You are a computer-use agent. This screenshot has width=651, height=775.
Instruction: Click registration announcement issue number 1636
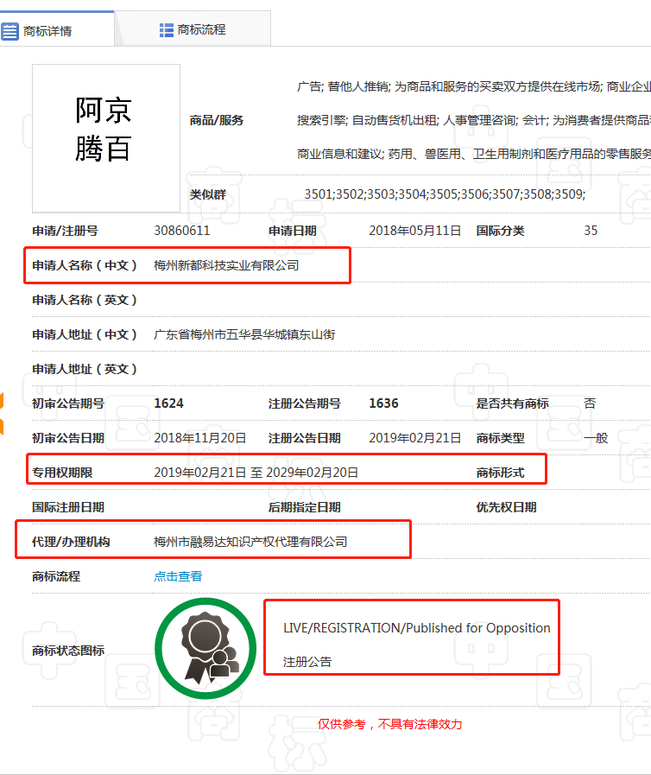pos(383,403)
